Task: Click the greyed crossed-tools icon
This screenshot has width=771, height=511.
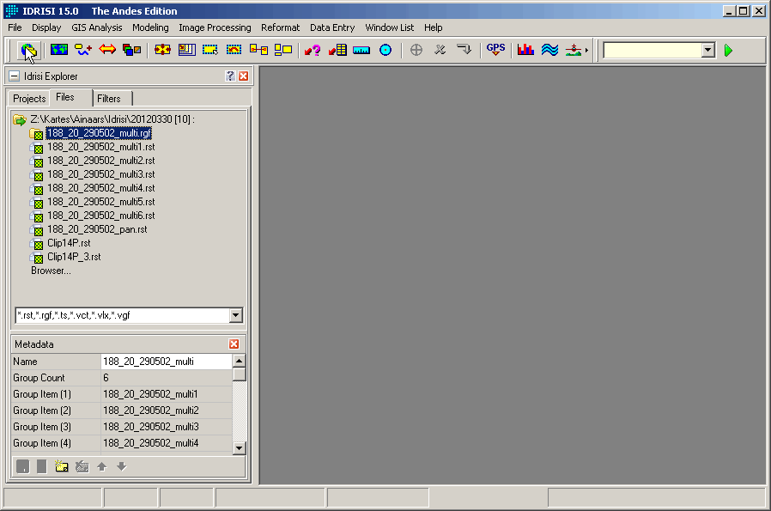Action: (x=440, y=50)
